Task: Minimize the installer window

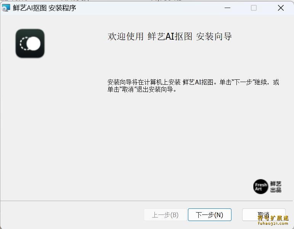Action: point(228,8)
